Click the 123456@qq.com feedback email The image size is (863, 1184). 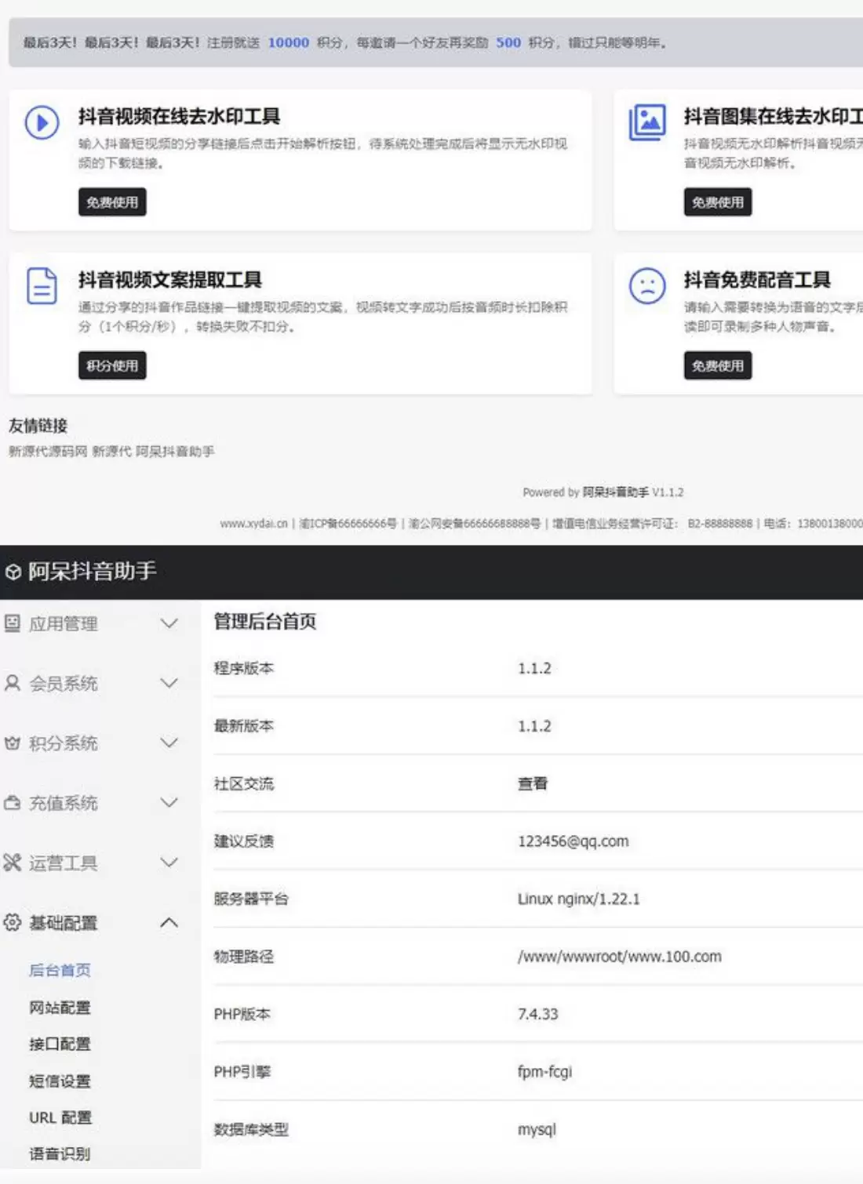574,841
